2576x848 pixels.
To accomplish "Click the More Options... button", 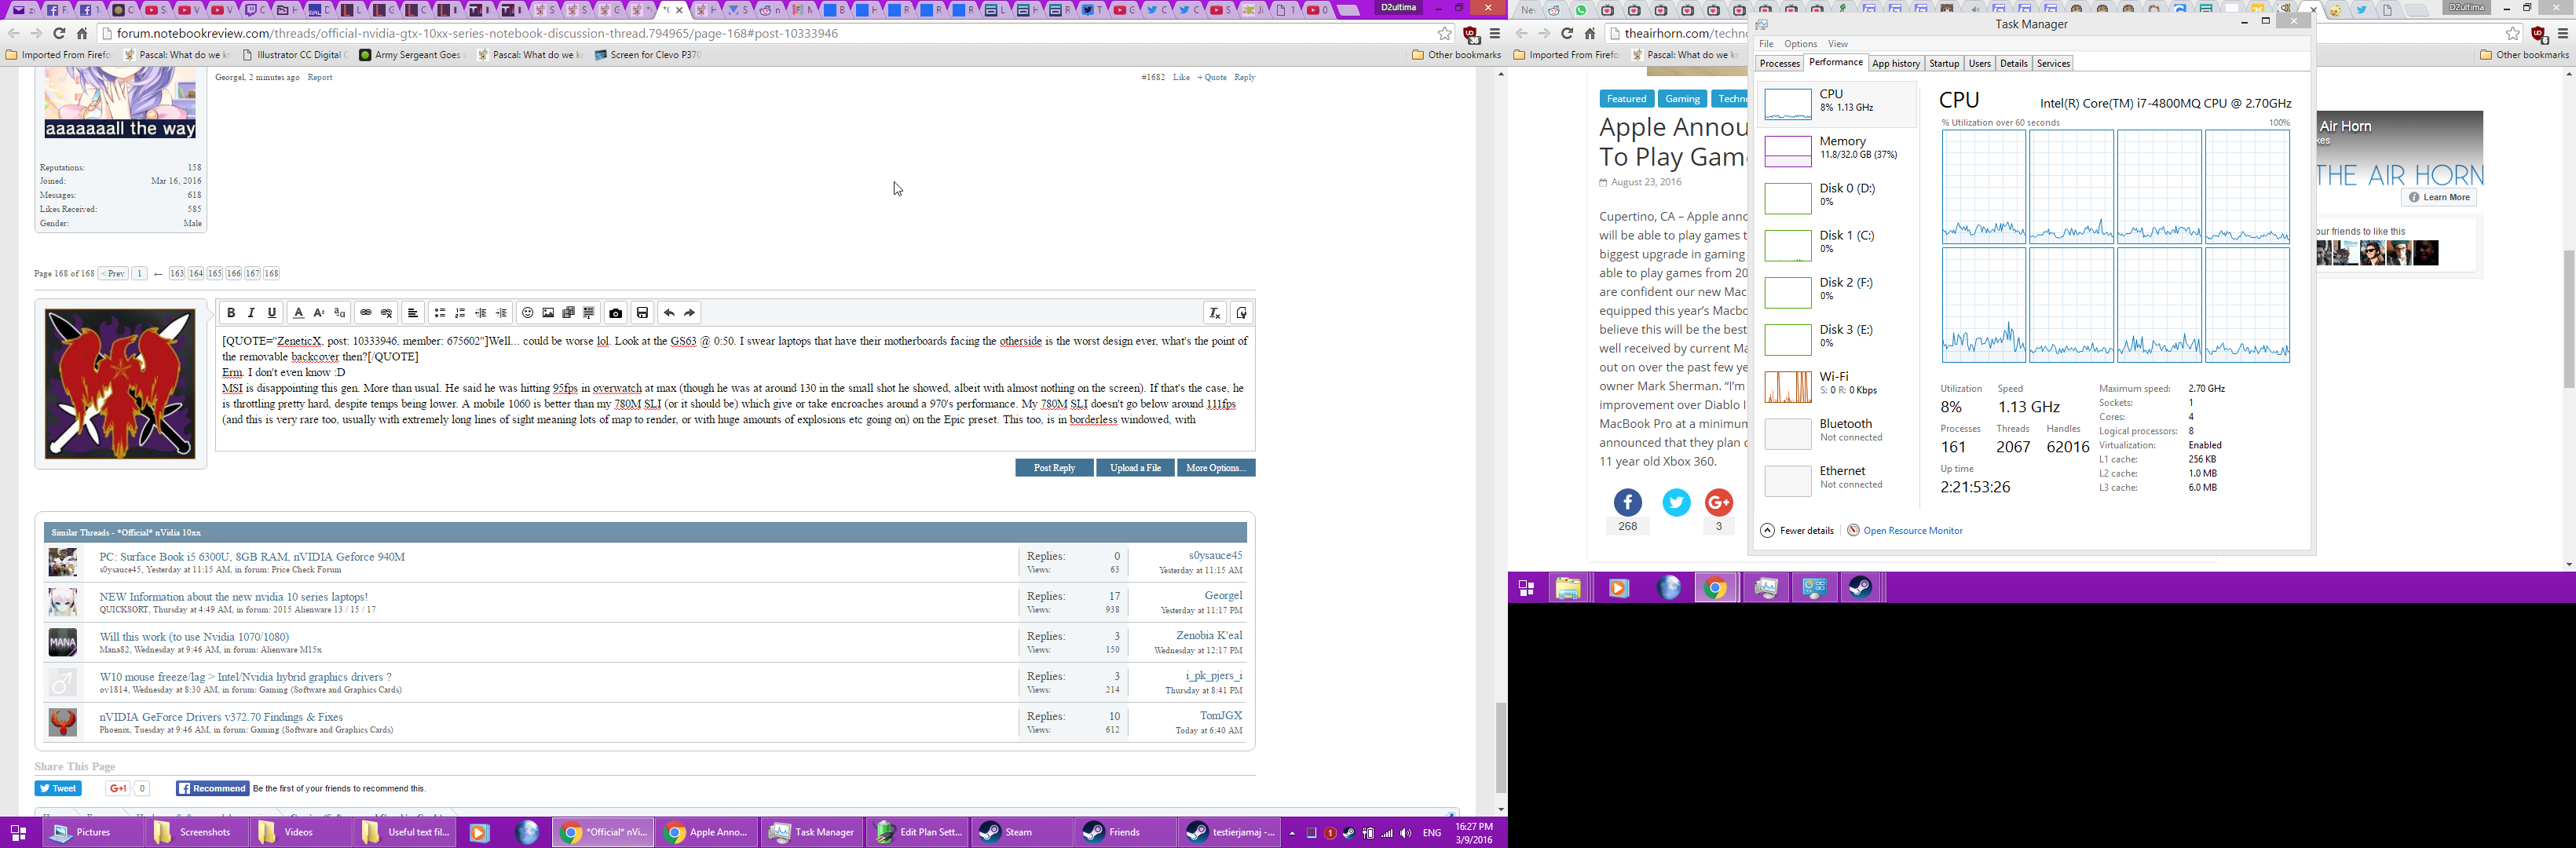I will point(1216,468).
